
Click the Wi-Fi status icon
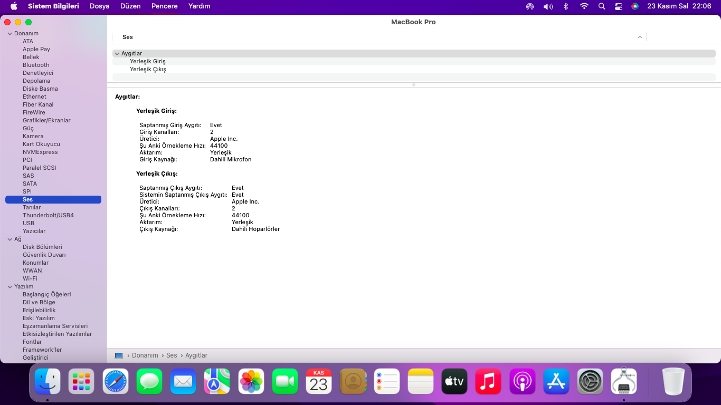coord(584,6)
